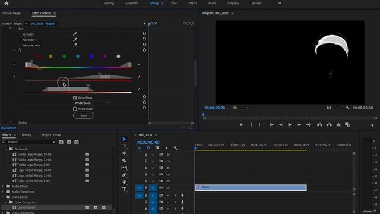Image resolution: width=380 pixels, height=214 pixels.
Task: Collapse the Technical folder
Action: (6, 149)
